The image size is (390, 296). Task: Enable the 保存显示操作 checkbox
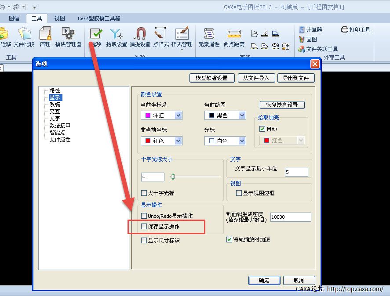(144, 227)
